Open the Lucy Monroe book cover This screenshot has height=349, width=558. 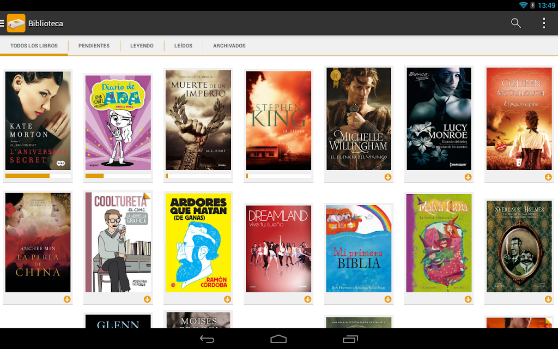439,118
